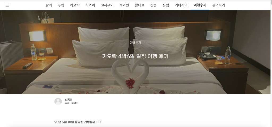Click the 지우기 delete link
272x127 pixels.
click(75, 103)
